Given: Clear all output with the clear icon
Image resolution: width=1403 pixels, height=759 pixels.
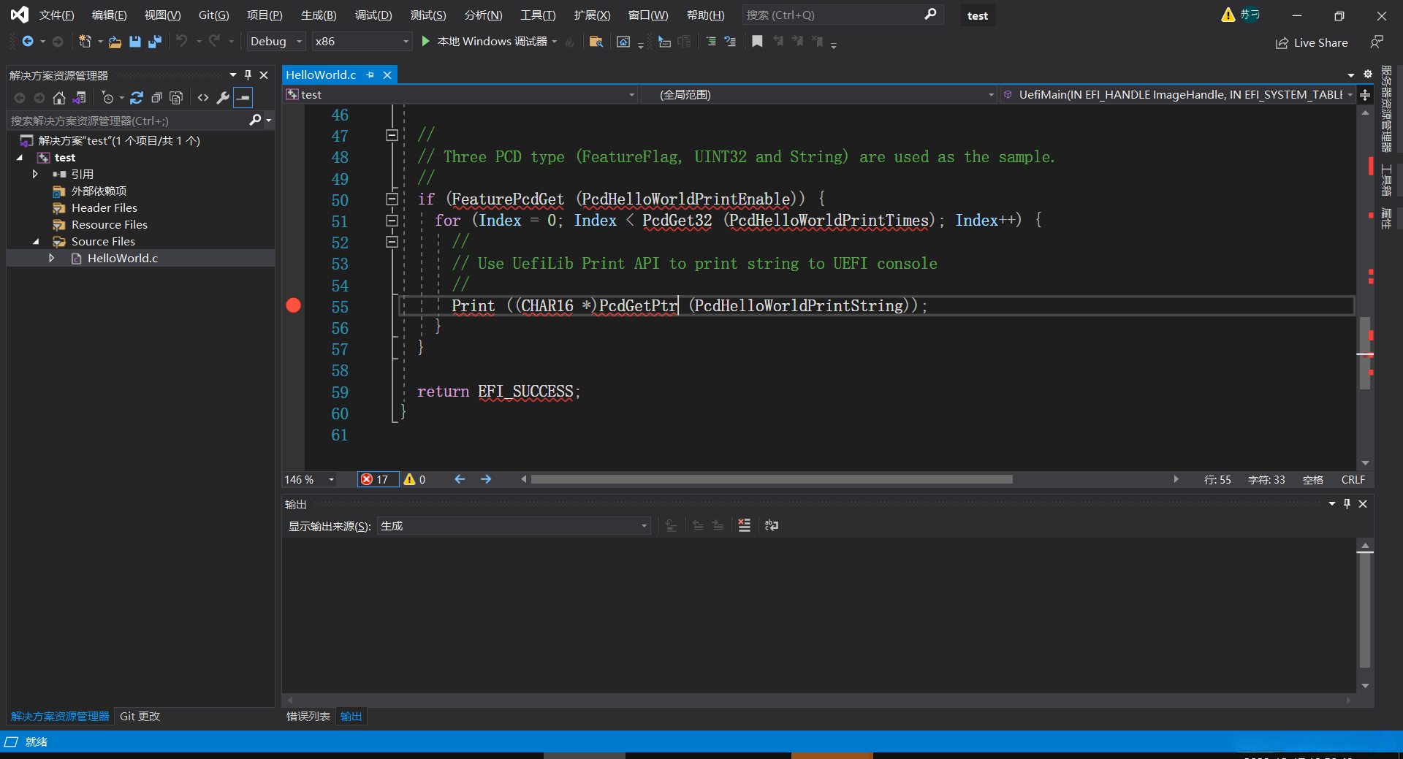Looking at the screenshot, I should click(744, 525).
